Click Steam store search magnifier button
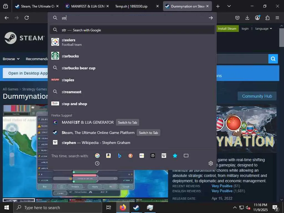The width and height of the screenshot is (284, 213). click(x=273, y=59)
